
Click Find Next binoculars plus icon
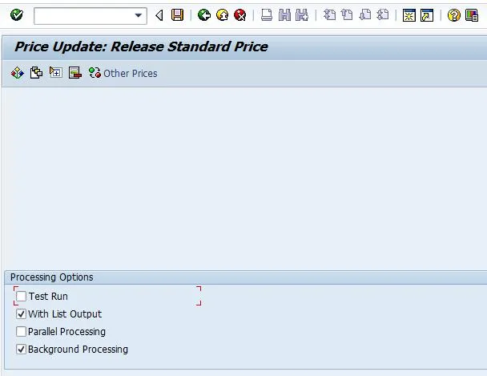tap(302, 15)
